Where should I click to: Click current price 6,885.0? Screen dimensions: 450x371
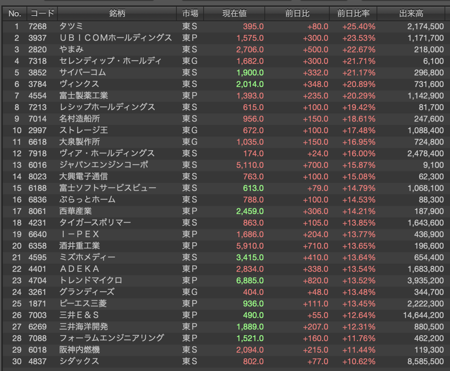pyautogui.click(x=250, y=281)
